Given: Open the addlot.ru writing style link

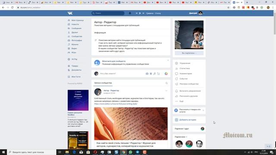Looking at the screenshot, I should click(116, 104).
